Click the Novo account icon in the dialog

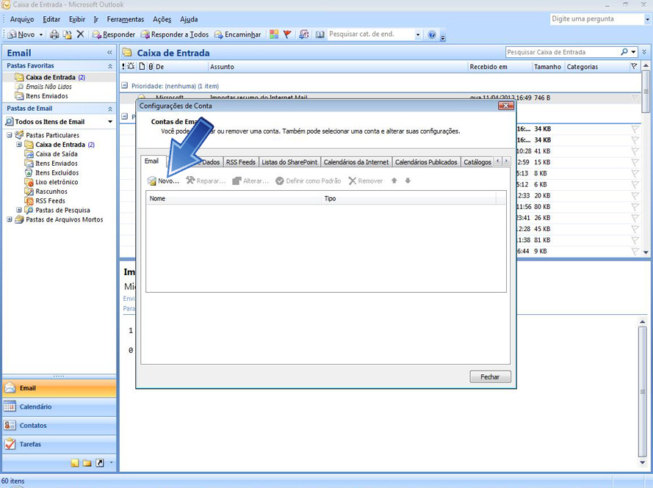point(151,181)
